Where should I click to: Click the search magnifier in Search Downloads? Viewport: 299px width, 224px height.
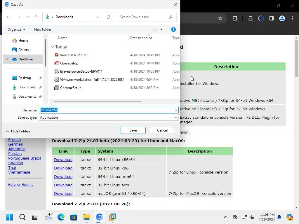point(171,17)
